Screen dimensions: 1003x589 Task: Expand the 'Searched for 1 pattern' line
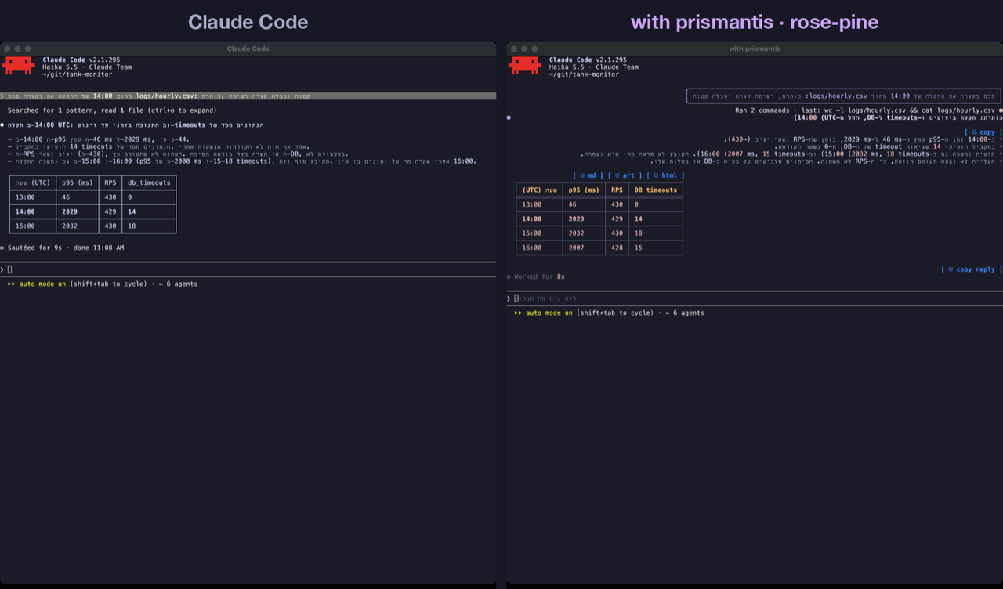(112, 110)
